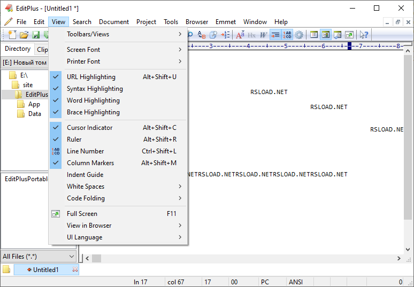The width and height of the screenshot is (414, 287).
Task: Click the Set Font (Aa) toolbar icon
Action: [x=240, y=35]
